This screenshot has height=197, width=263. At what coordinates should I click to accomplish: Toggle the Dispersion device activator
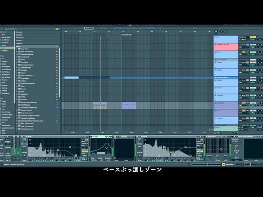pos(207,137)
